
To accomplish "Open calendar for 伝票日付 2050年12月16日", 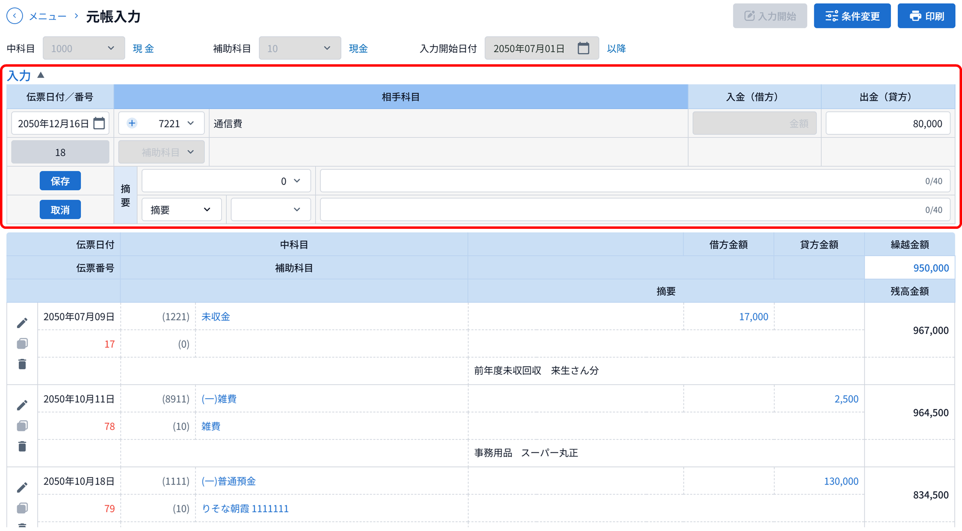I will point(99,124).
